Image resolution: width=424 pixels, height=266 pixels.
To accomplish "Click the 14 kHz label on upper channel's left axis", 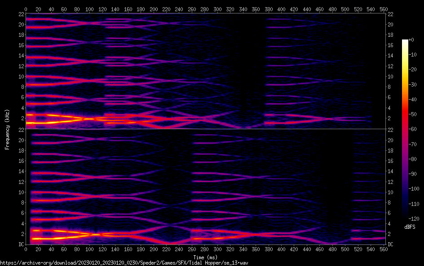I will (x=20, y=56).
